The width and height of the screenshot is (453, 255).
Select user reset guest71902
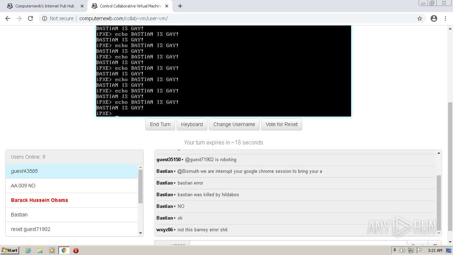tap(71, 229)
